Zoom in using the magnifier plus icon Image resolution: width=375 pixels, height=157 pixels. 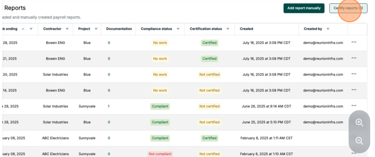tap(359, 123)
